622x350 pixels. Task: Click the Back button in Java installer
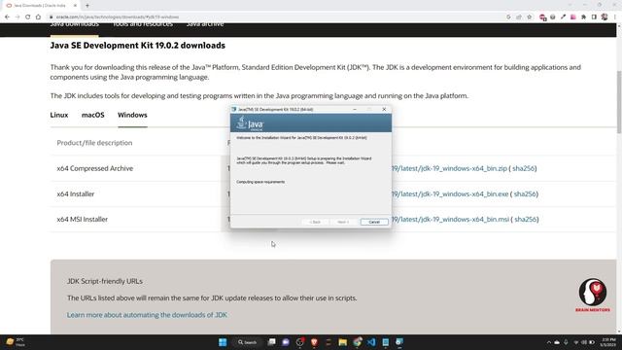pyautogui.click(x=315, y=222)
